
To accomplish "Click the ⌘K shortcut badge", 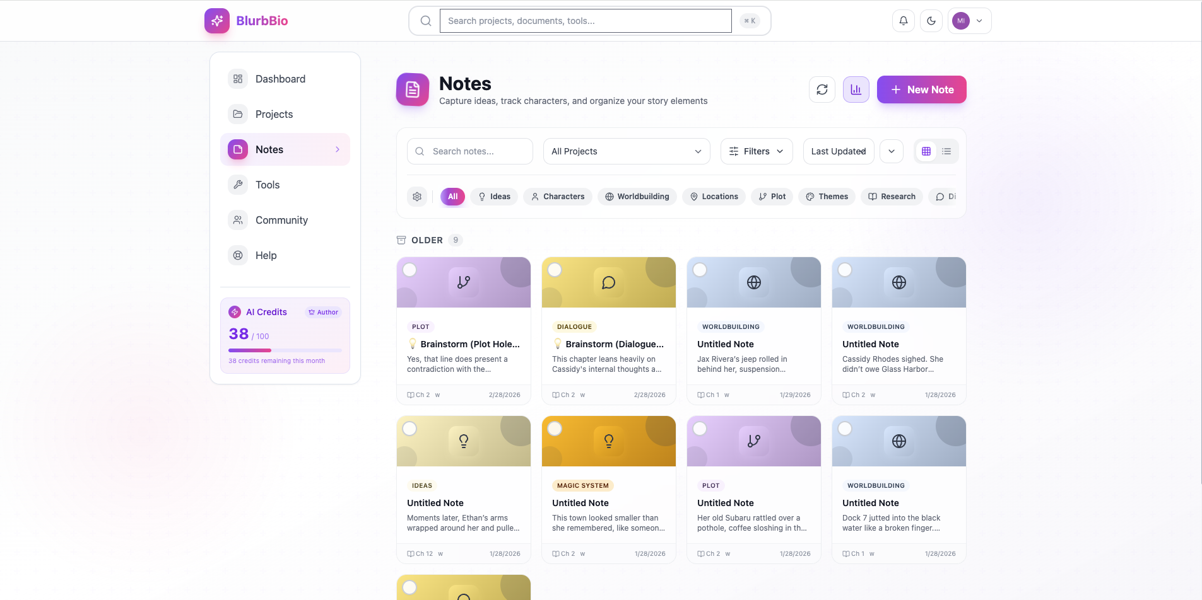I will (750, 21).
